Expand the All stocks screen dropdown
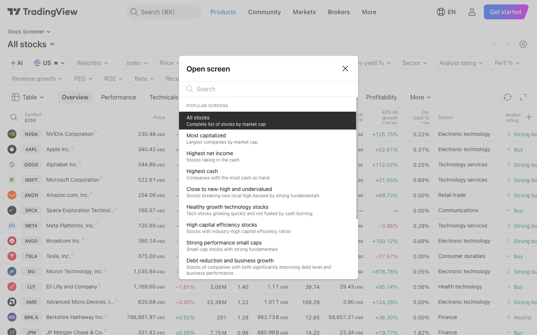Screen dimensions: 537x335 coord(31,44)
